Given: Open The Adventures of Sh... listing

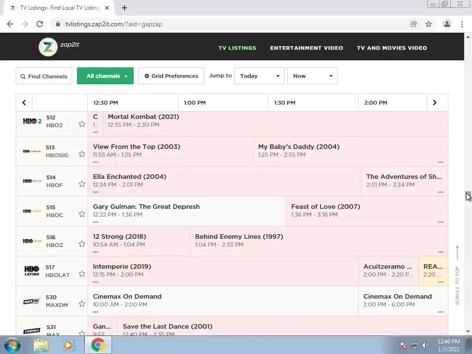Looking at the screenshot, I should [x=405, y=181].
